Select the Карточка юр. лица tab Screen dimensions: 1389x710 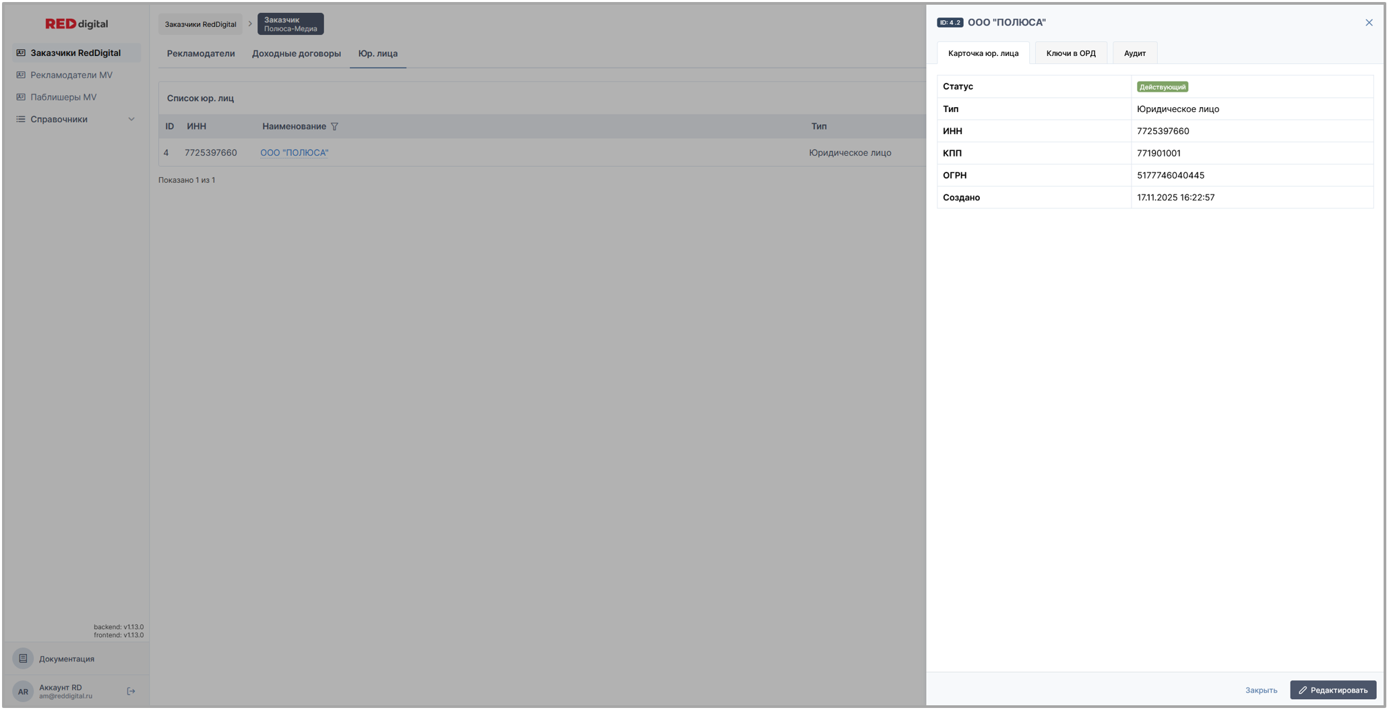(x=983, y=53)
